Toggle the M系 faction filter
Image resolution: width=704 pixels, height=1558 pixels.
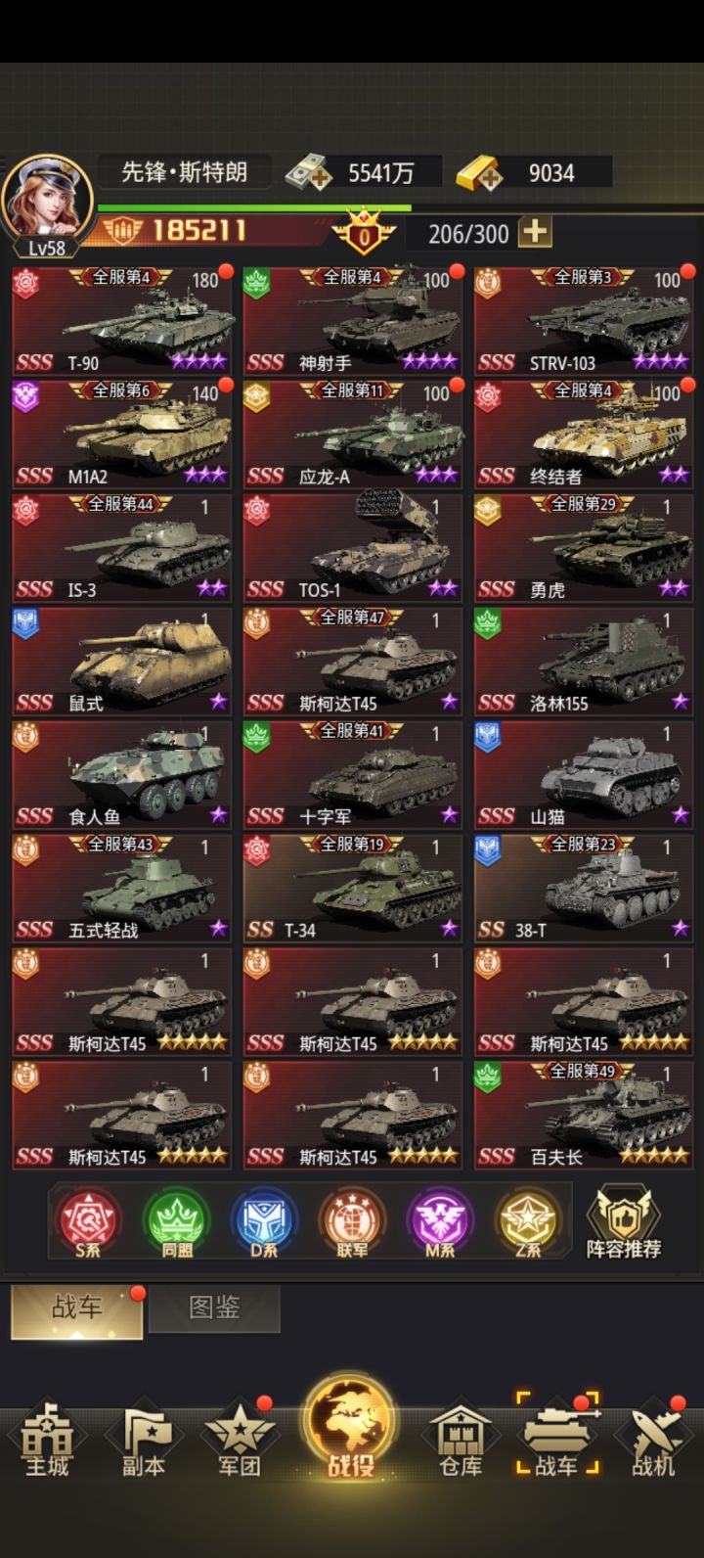tap(438, 1222)
